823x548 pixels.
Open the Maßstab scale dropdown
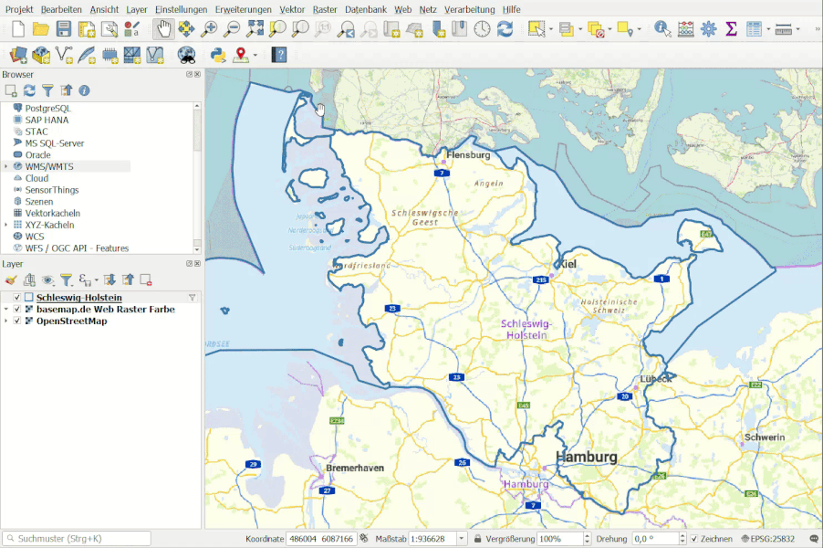point(462,539)
